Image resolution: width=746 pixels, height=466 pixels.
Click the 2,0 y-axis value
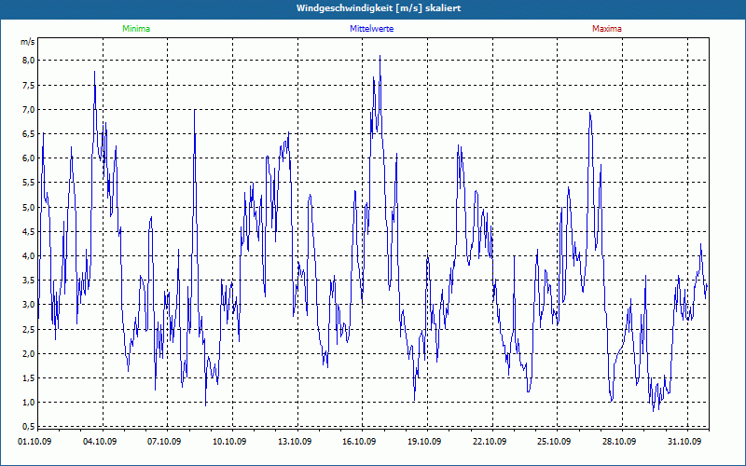pyautogui.click(x=28, y=354)
